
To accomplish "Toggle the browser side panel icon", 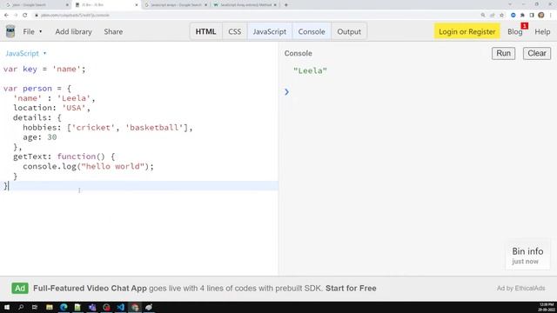I will pyautogui.click(x=532, y=15).
